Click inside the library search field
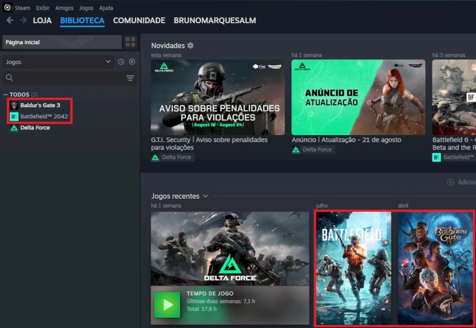The height and width of the screenshot is (328, 476). (x=70, y=78)
